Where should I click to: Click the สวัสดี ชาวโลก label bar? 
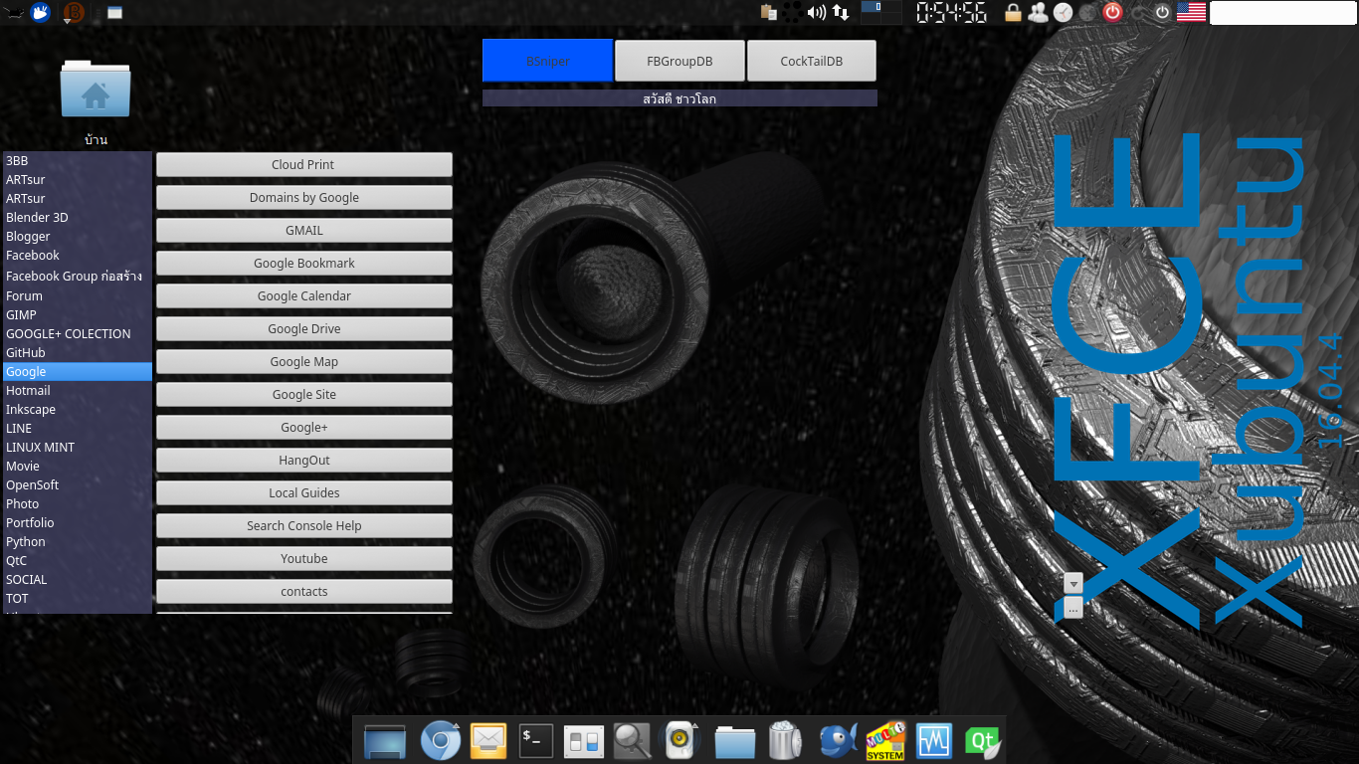[679, 98]
